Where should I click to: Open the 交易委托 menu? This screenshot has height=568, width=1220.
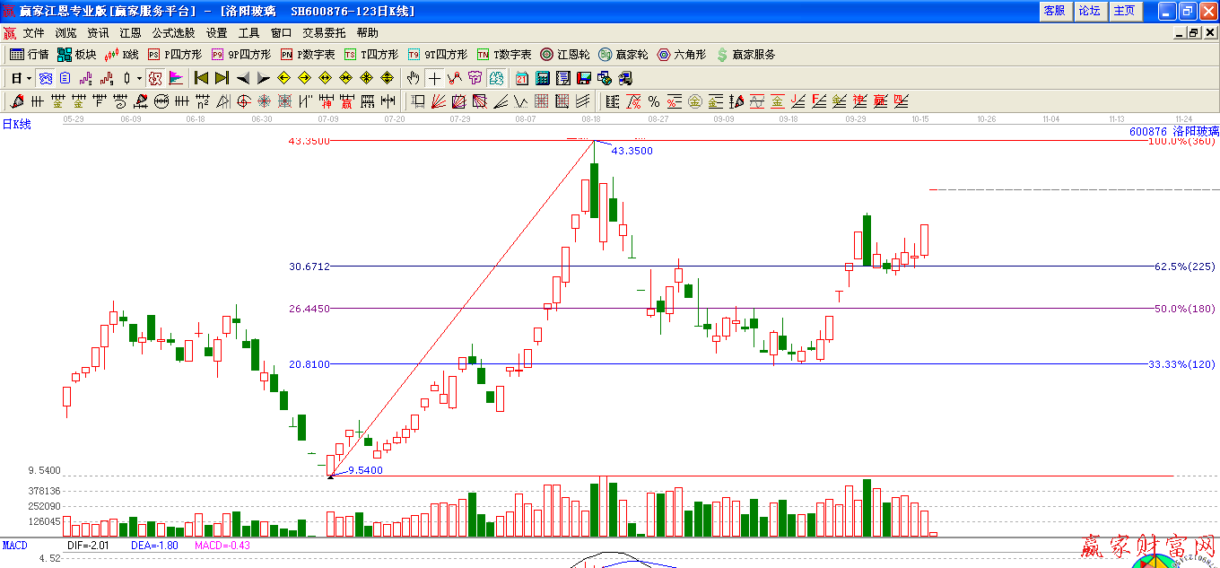tap(324, 33)
